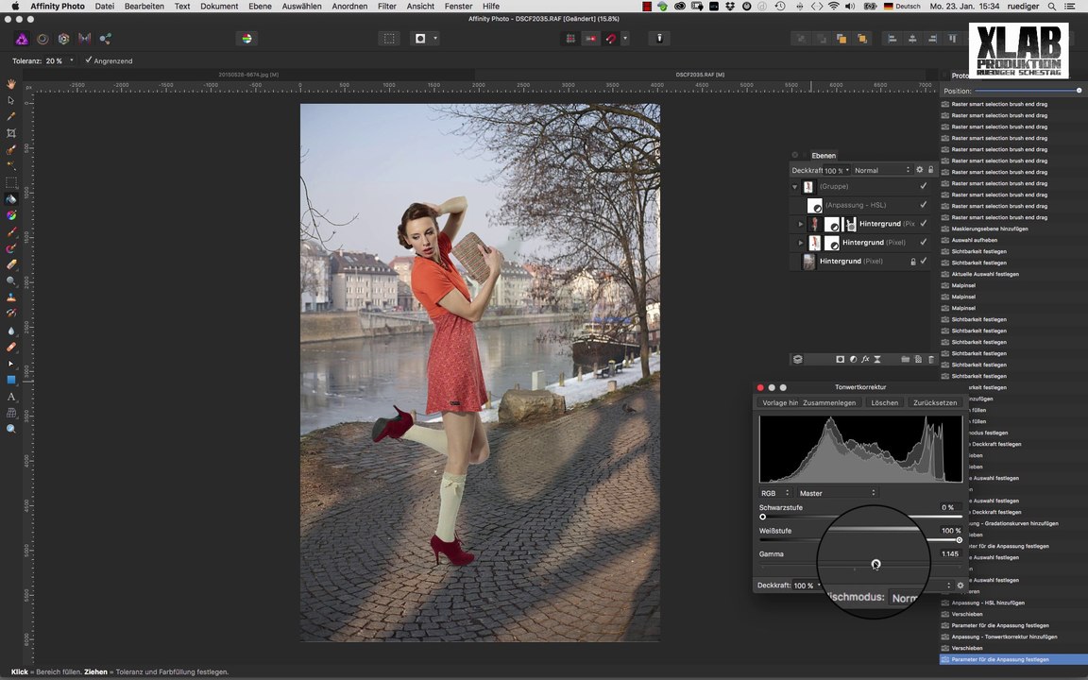Open the Normal blend mode dropdown in Ebenen
Viewport: 1088px width, 680px height.
click(880, 170)
